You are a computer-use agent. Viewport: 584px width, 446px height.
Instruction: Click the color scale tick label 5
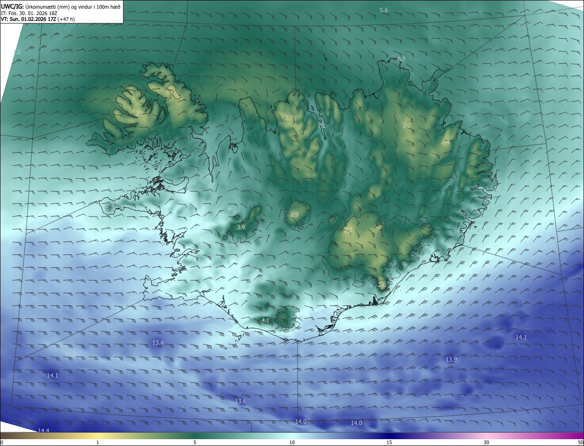tap(195, 442)
